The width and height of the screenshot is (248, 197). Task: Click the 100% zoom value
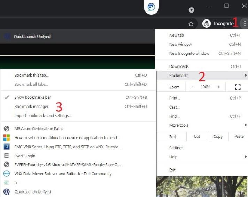[x=205, y=87]
